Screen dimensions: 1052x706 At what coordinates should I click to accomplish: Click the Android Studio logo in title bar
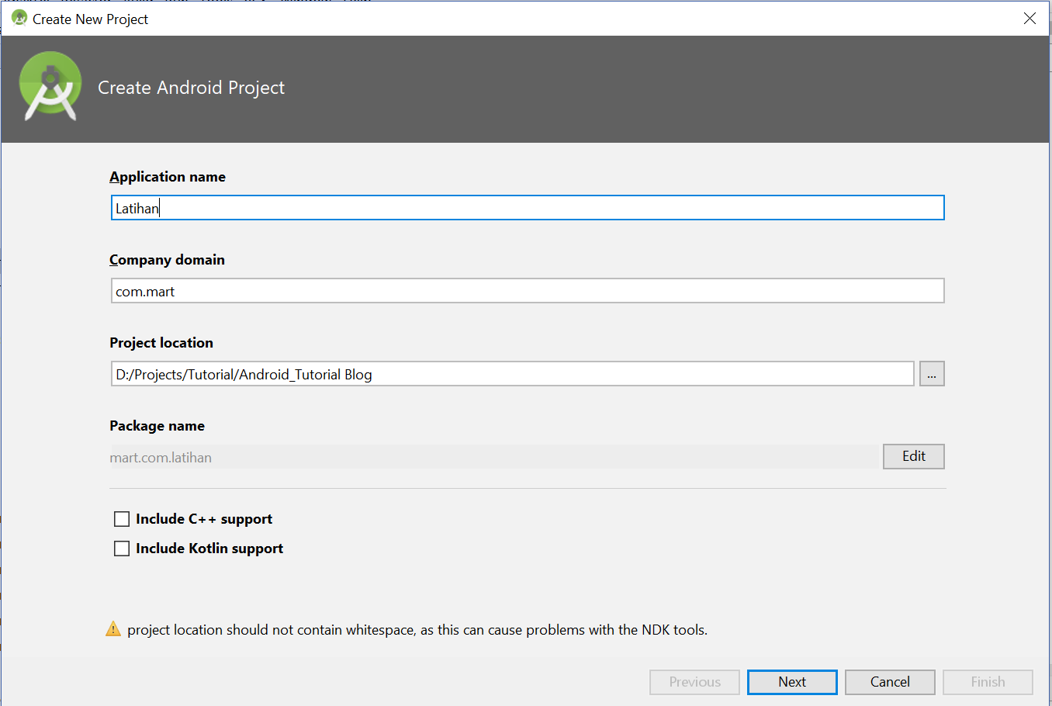point(19,18)
